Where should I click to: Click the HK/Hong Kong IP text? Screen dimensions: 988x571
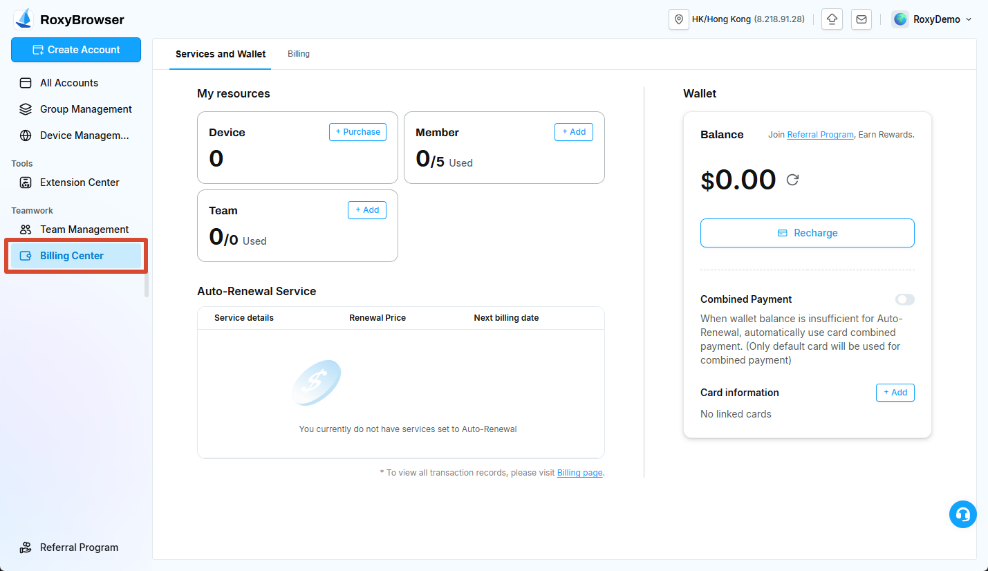[748, 19]
